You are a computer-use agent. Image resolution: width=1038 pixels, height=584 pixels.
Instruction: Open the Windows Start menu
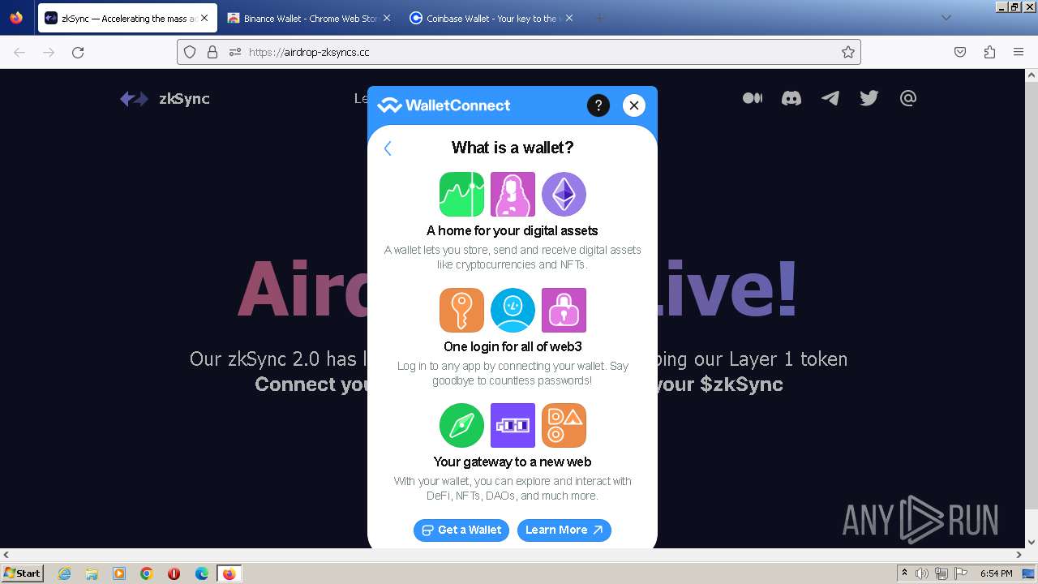coord(22,573)
